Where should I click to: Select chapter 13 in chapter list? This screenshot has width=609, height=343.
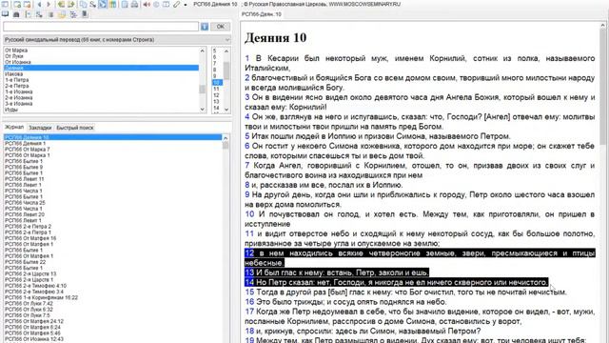pos(216,102)
